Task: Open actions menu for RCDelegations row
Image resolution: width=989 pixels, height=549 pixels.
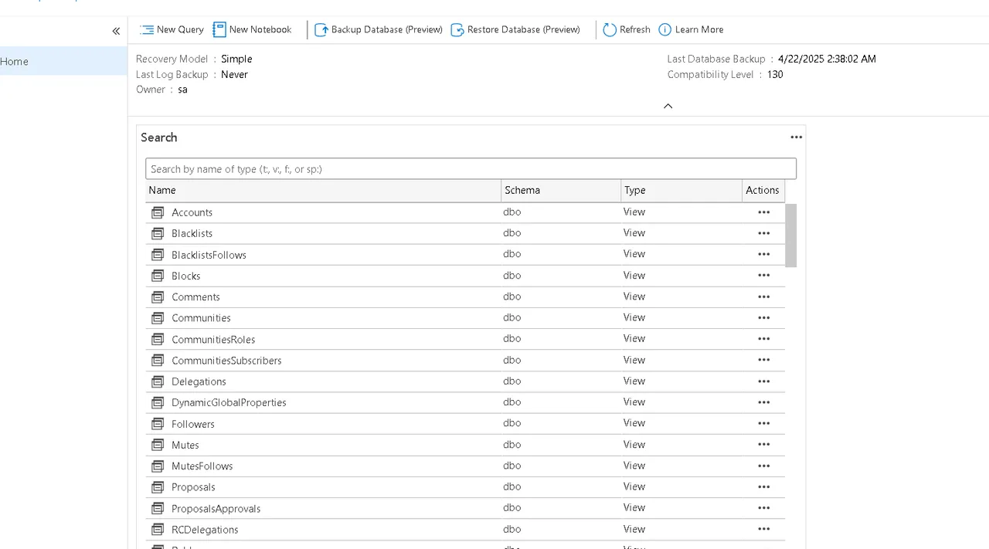Action: 764,529
